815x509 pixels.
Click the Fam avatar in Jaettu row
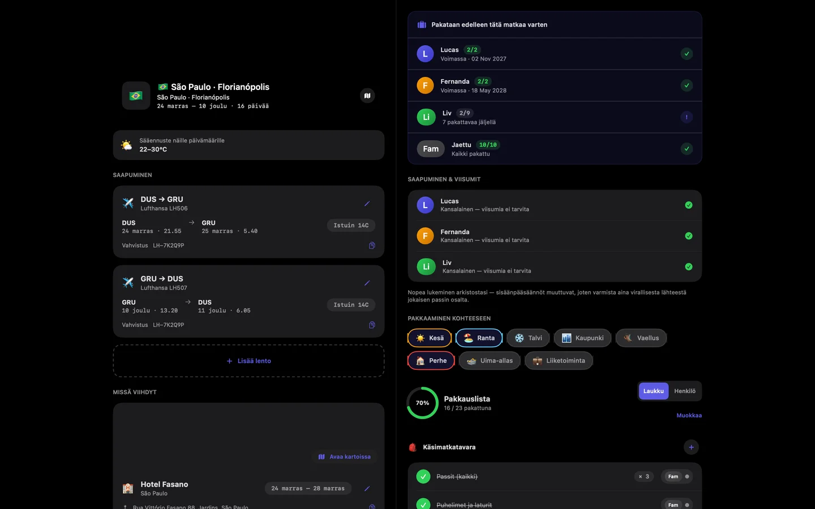click(x=431, y=149)
